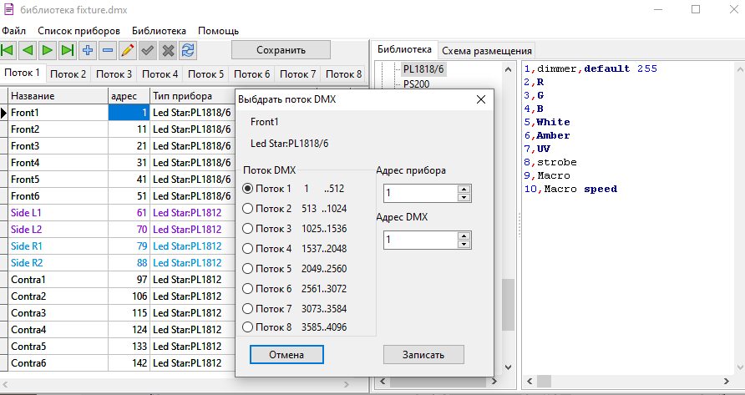Image resolution: width=745 pixels, height=395 pixels.
Task: Select Поток 7 radio button
Action: 247,308
